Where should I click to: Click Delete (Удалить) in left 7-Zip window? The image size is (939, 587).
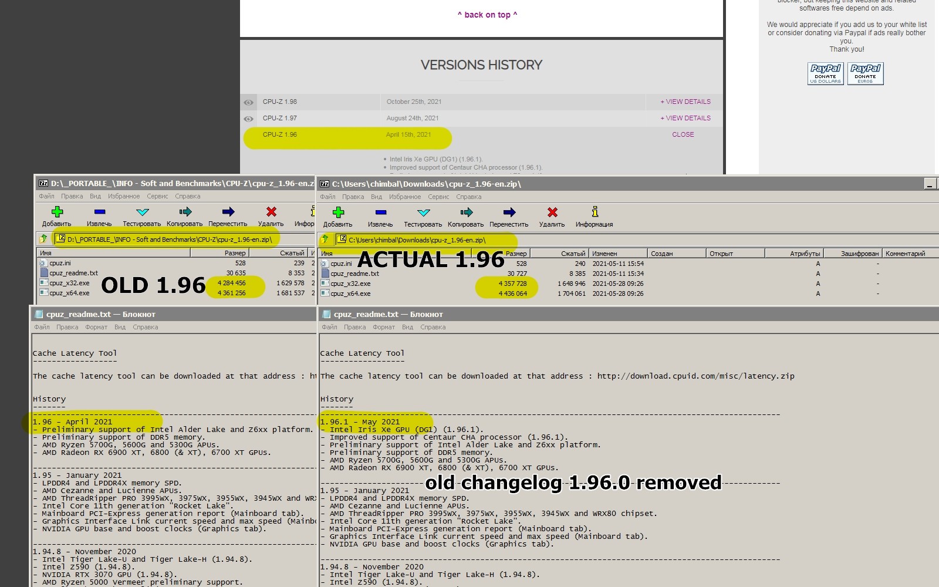click(x=271, y=216)
